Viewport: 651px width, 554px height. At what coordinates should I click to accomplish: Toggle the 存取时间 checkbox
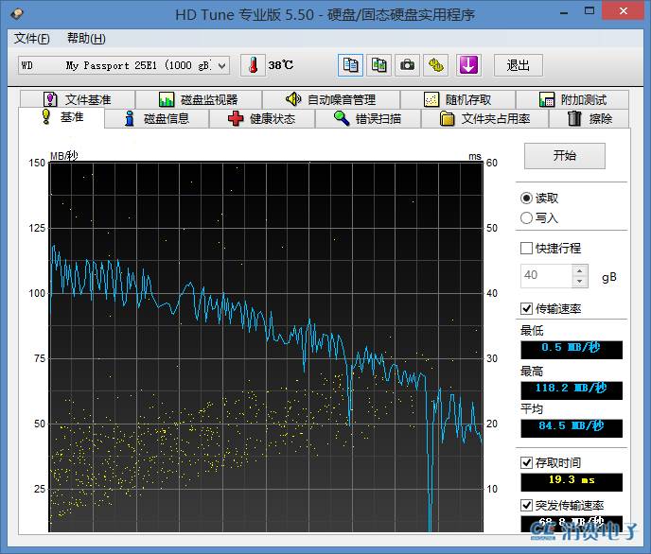pos(527,463)
